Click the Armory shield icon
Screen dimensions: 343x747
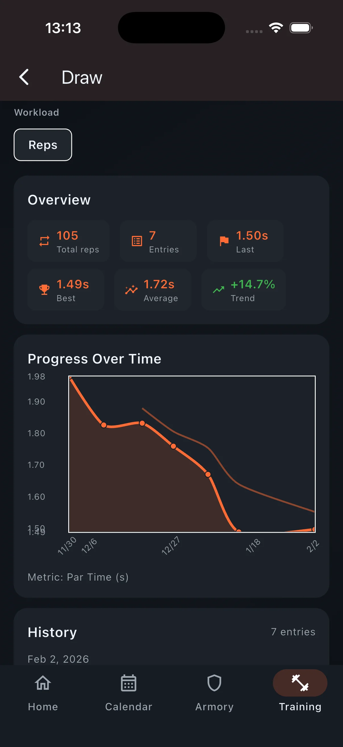coord(214,683)
